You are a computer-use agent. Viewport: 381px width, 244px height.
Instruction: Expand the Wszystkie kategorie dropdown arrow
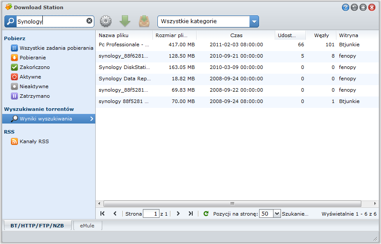pos(254,21)
